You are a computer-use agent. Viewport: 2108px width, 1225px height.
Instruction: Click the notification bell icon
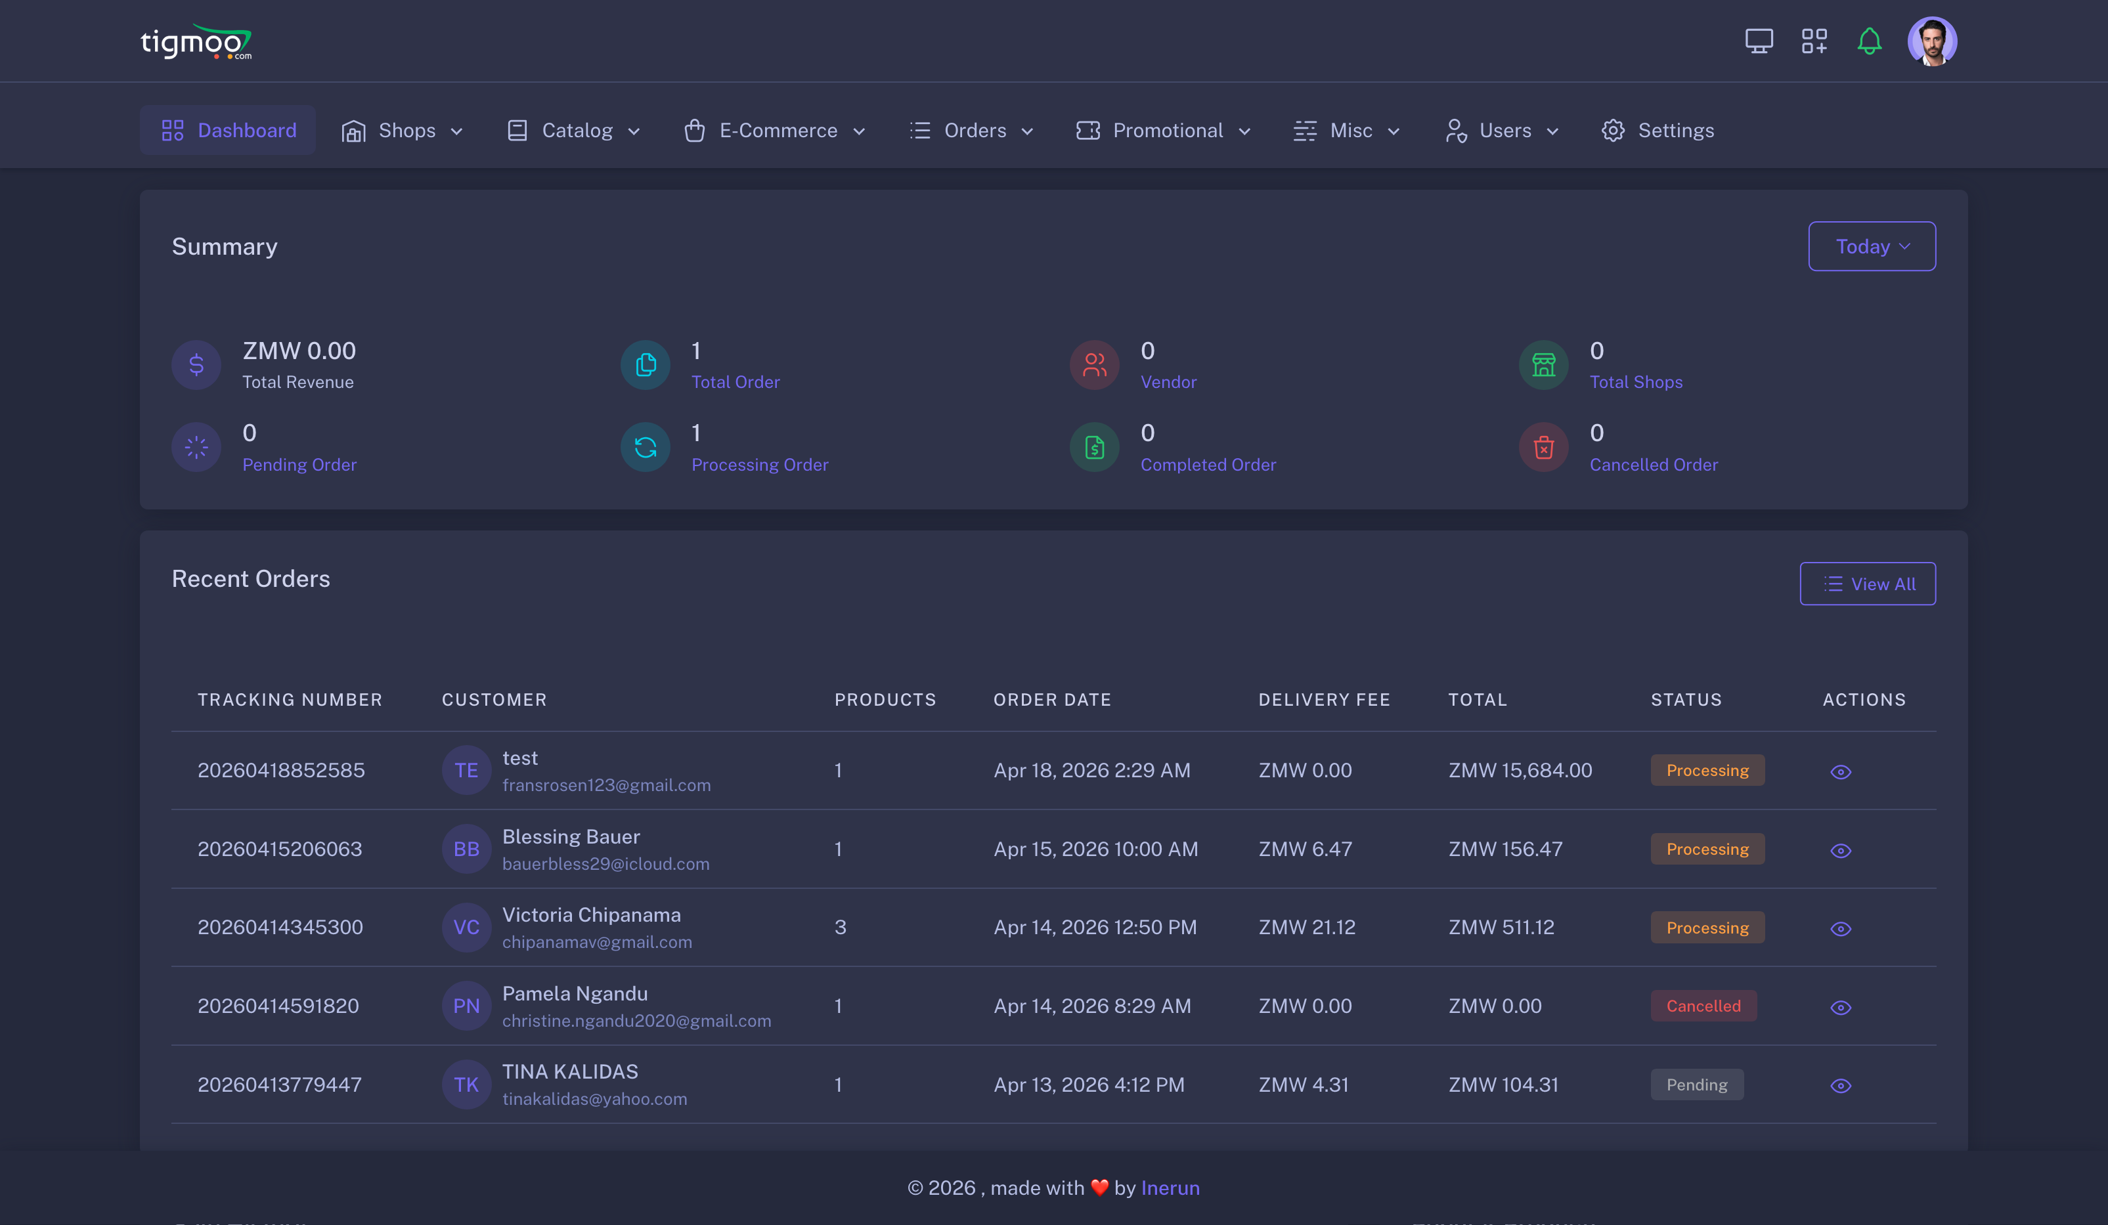coord(1869,41)
